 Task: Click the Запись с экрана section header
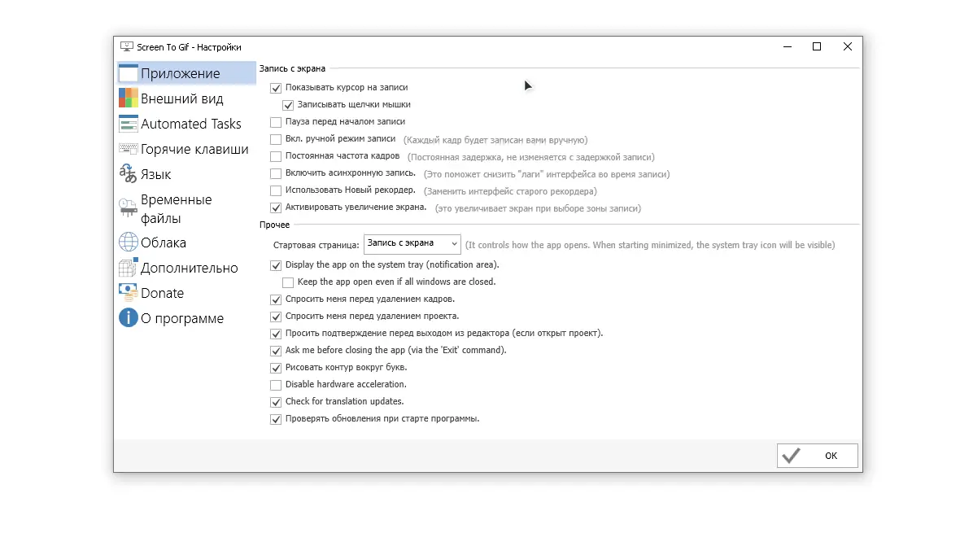coord(292,68)
